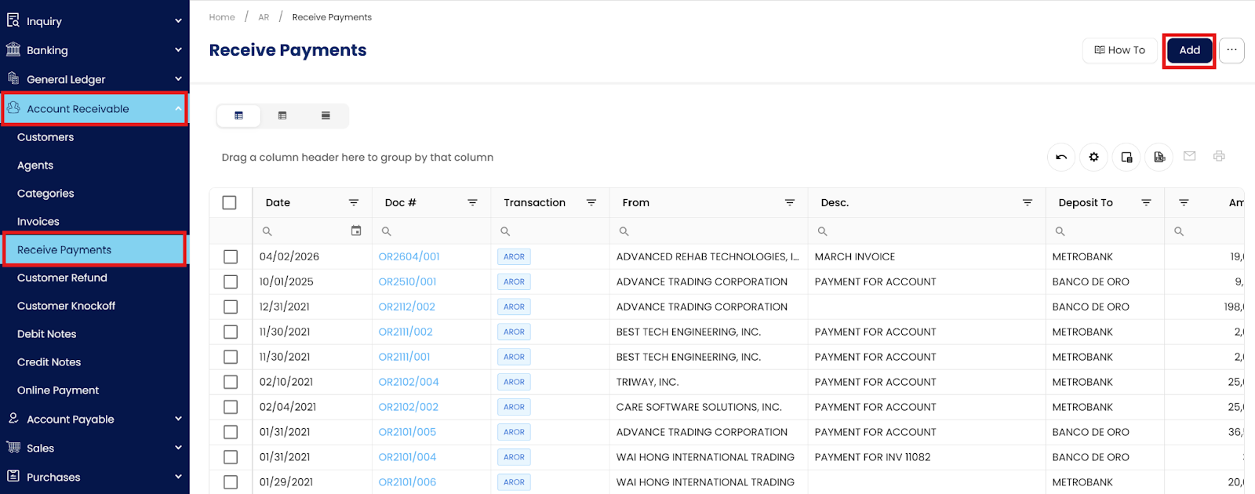Click the undo/reset grid icon
The height and width of the screenshot is (494, 1255).
tap(1061, 157)
